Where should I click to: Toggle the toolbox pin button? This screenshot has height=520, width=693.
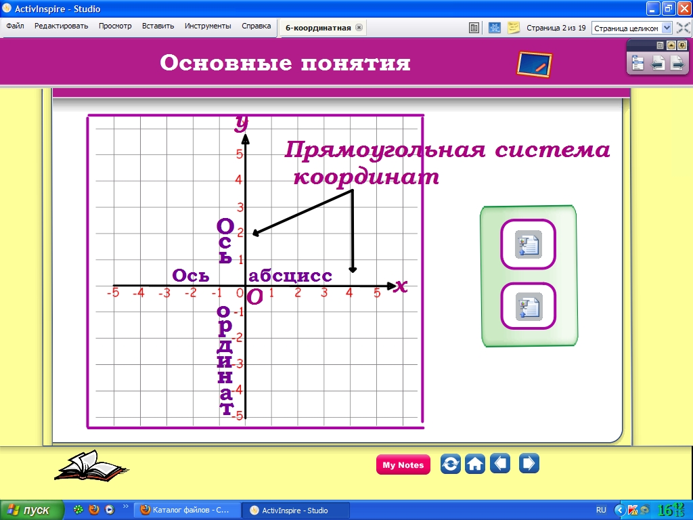[681, 45]
